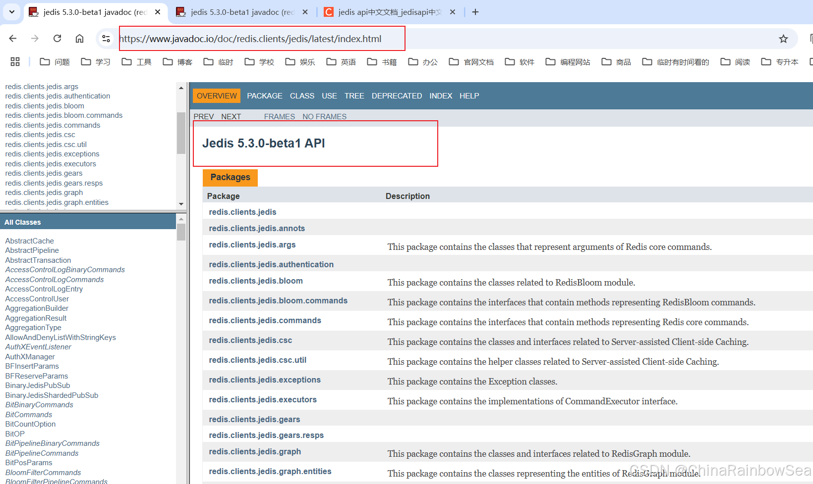Open the browser home page
This screenshot has width=813, height=484.
[x=79, y=38]
